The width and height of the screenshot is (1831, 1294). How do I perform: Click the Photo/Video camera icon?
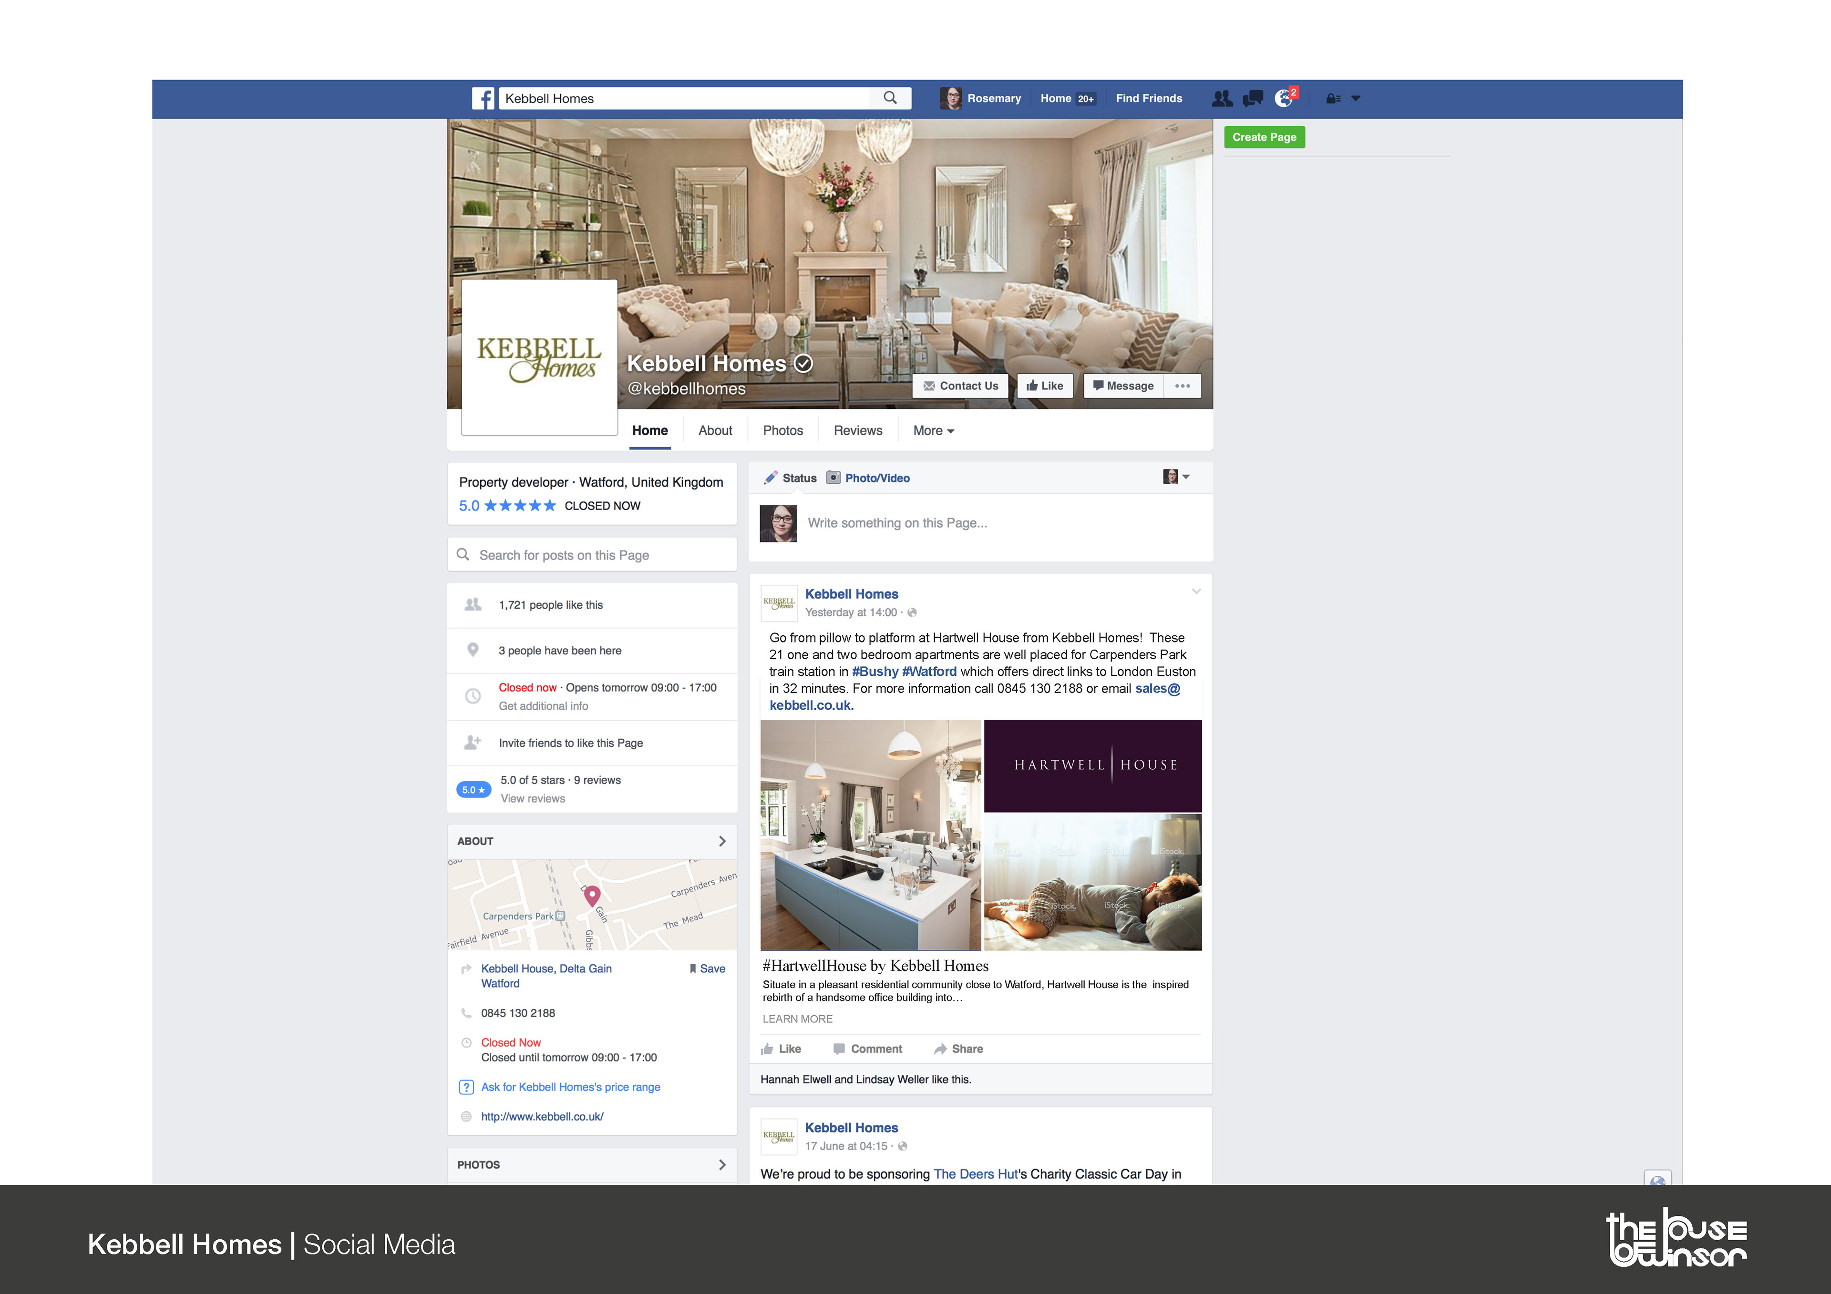coord(833,478)
